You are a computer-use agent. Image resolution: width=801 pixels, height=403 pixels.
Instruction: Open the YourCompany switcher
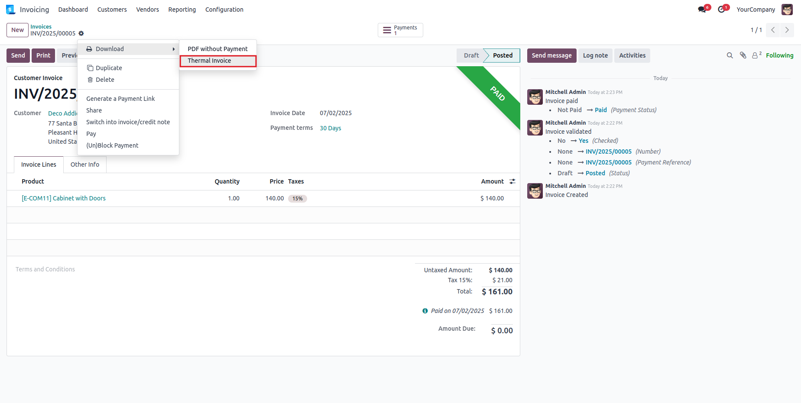pos(756,10)
